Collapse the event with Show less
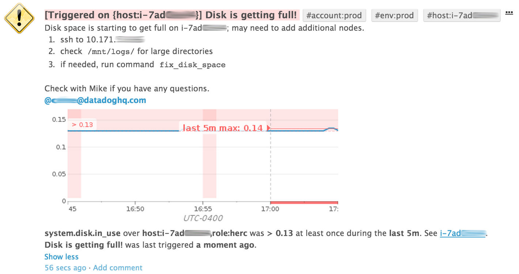Screen dimensions: 519x274 61,257
